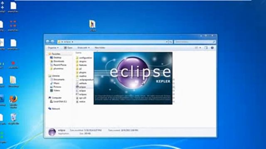Click the 'eclipse' breadcrumb in the address bar
266x149 pixels.
67,42
